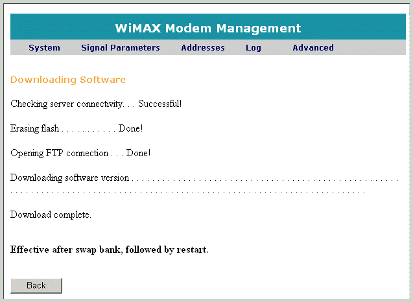The width and height of the screenshot is (413, 302).
Task: Click the WiMAX Modem Management title
Action: [x=207, y=29]
